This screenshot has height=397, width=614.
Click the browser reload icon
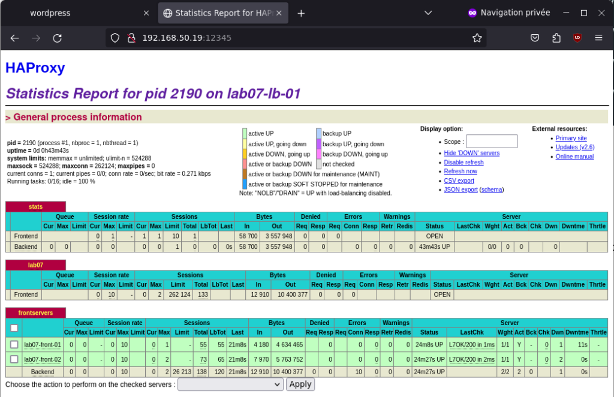57,38
